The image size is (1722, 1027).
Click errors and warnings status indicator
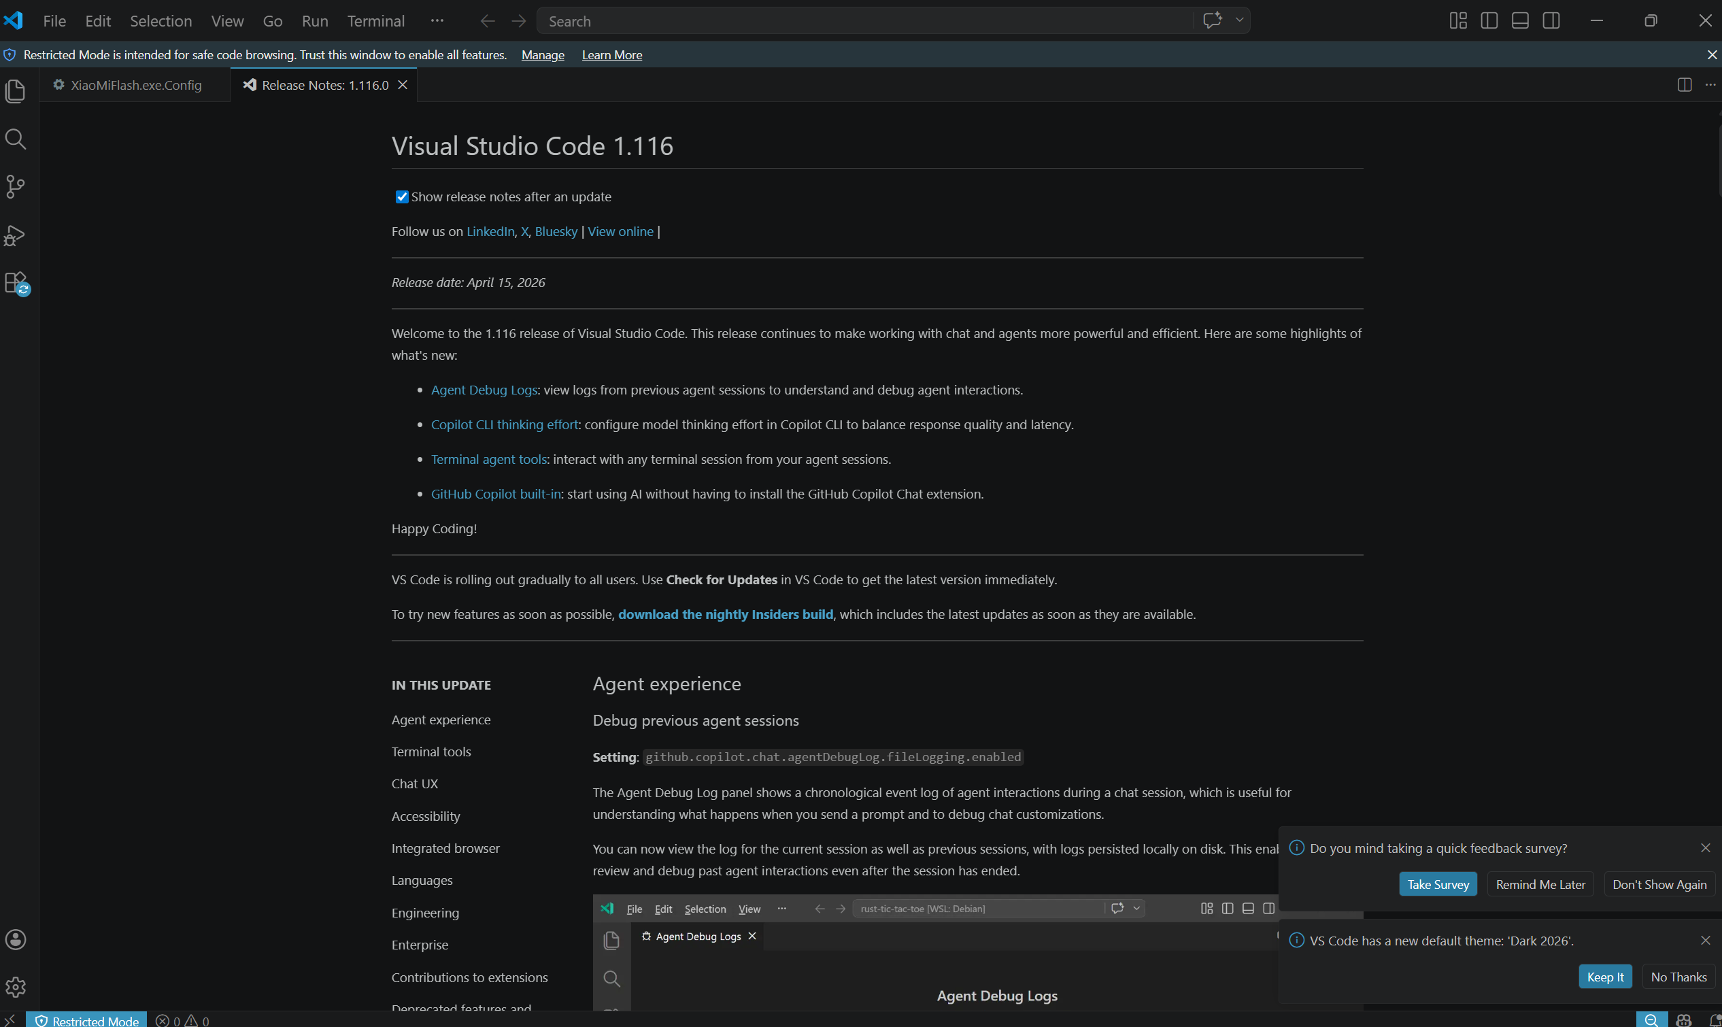point(183,1020)
